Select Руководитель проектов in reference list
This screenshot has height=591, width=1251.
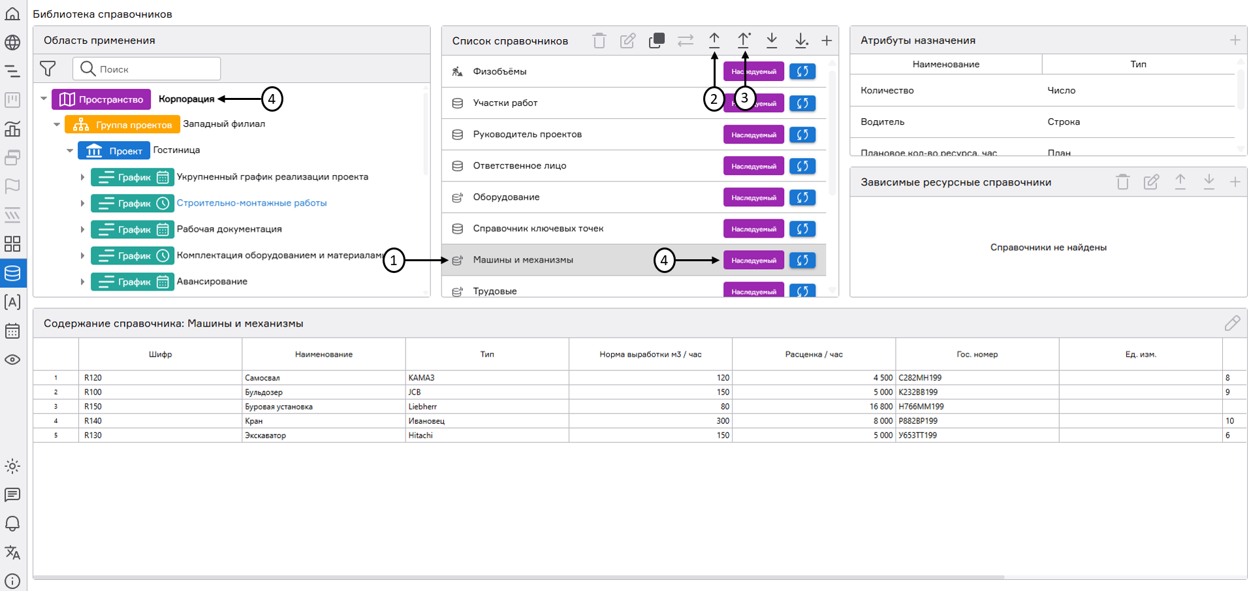point(527,135)
